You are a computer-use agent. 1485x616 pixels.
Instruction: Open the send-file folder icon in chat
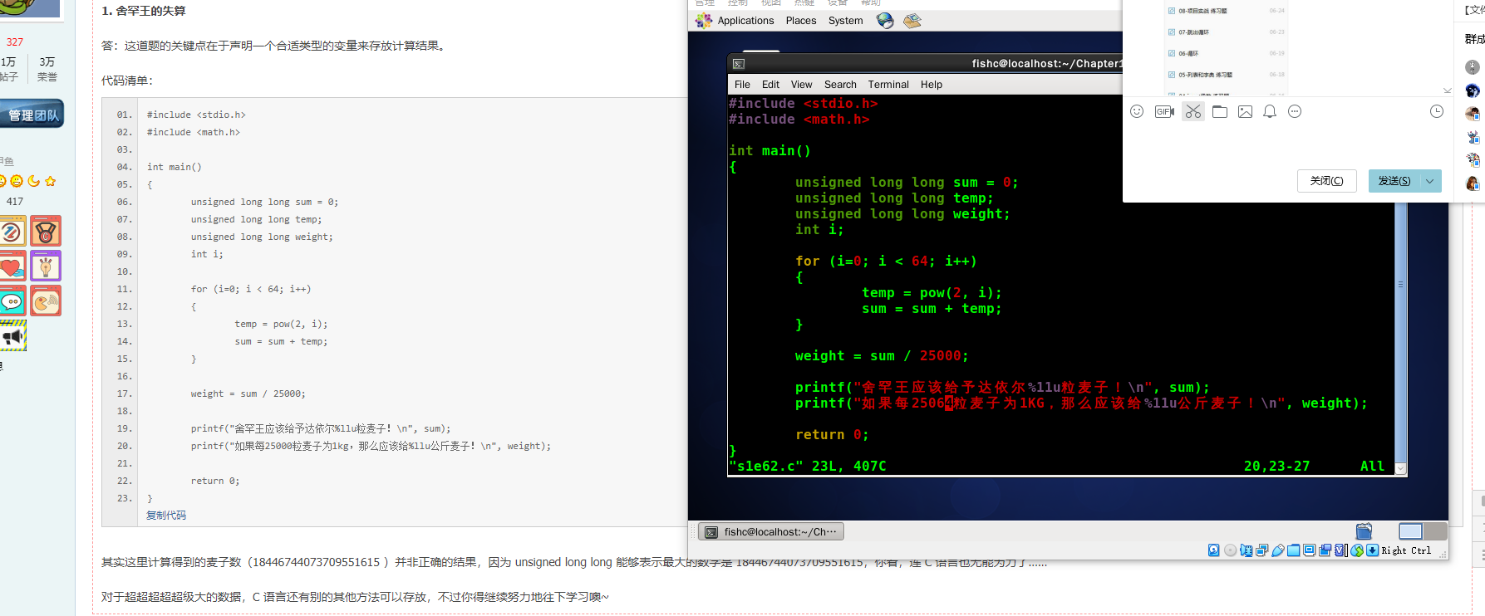(1220, 111)
